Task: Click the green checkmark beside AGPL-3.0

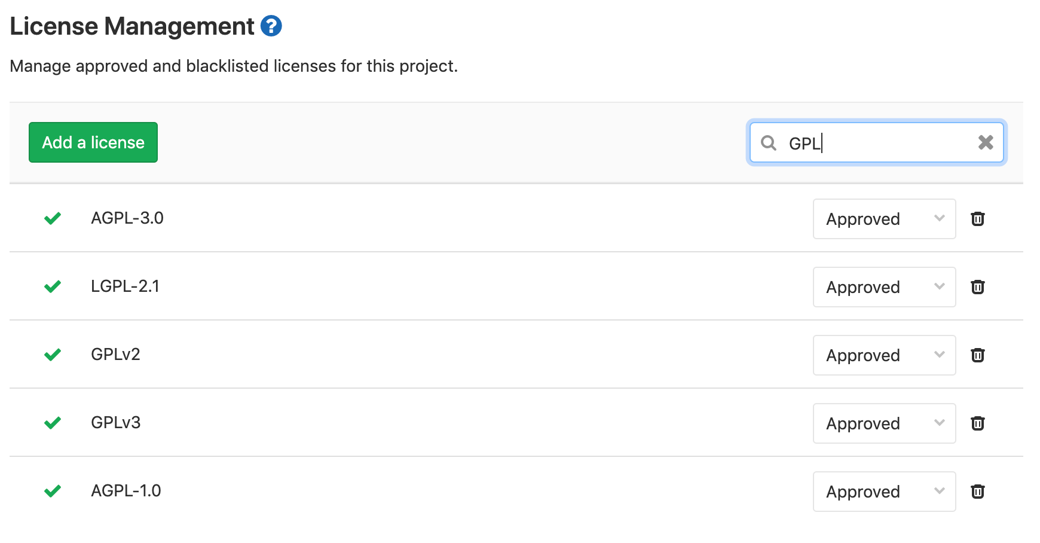Action: (53, 218)
